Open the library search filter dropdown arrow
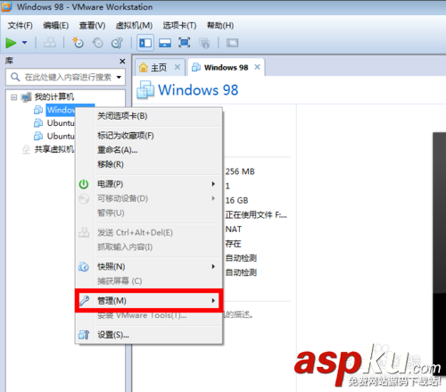446x392 pixels. (119, 78)
